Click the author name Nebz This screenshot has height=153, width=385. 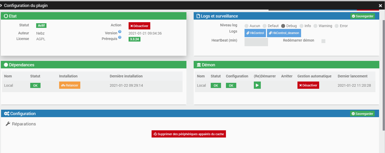pyautogui.click(x=40, y=33)
